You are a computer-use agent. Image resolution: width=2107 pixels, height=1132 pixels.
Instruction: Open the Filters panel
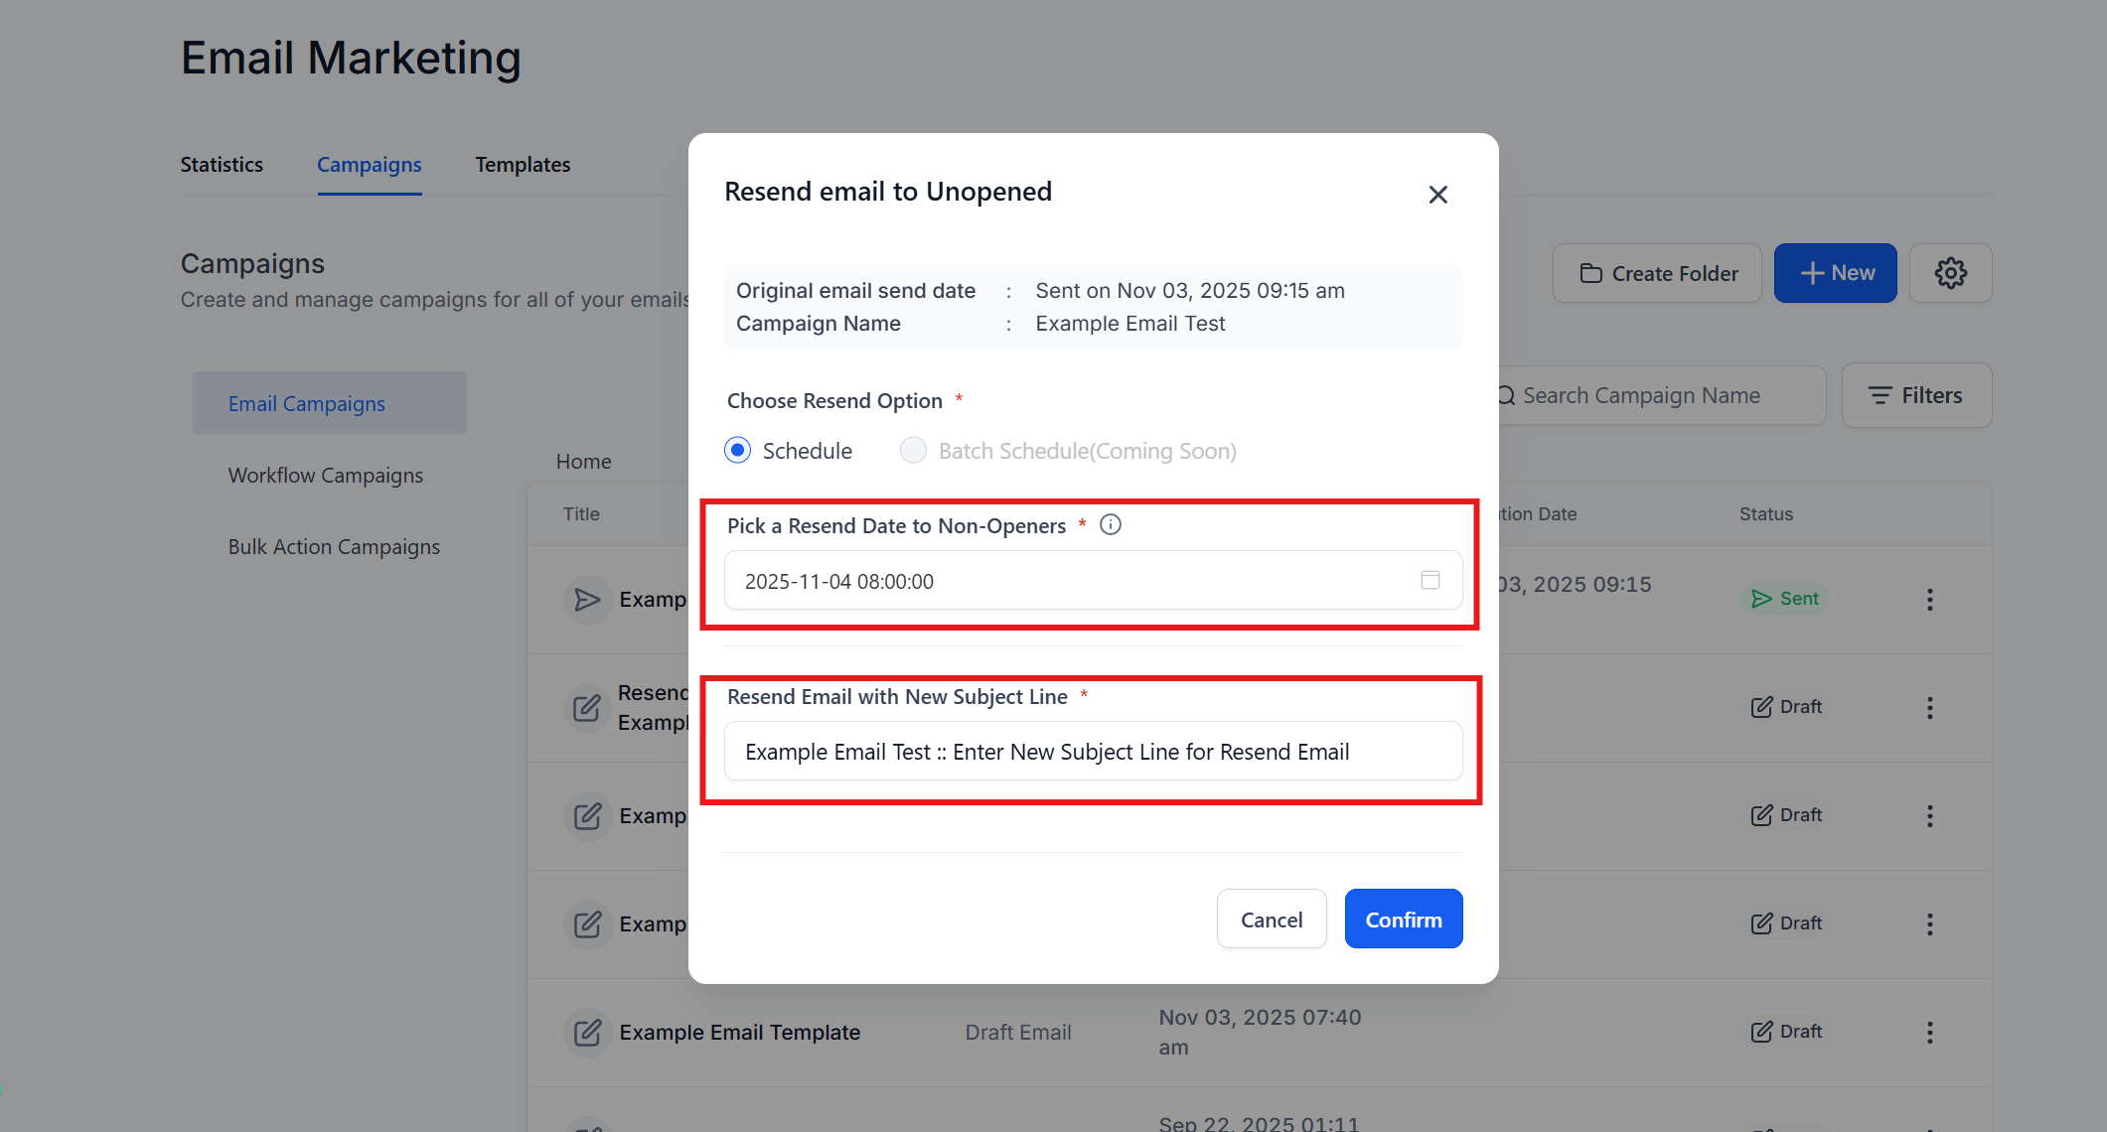pyautogui.click(x=1915, y=395)
